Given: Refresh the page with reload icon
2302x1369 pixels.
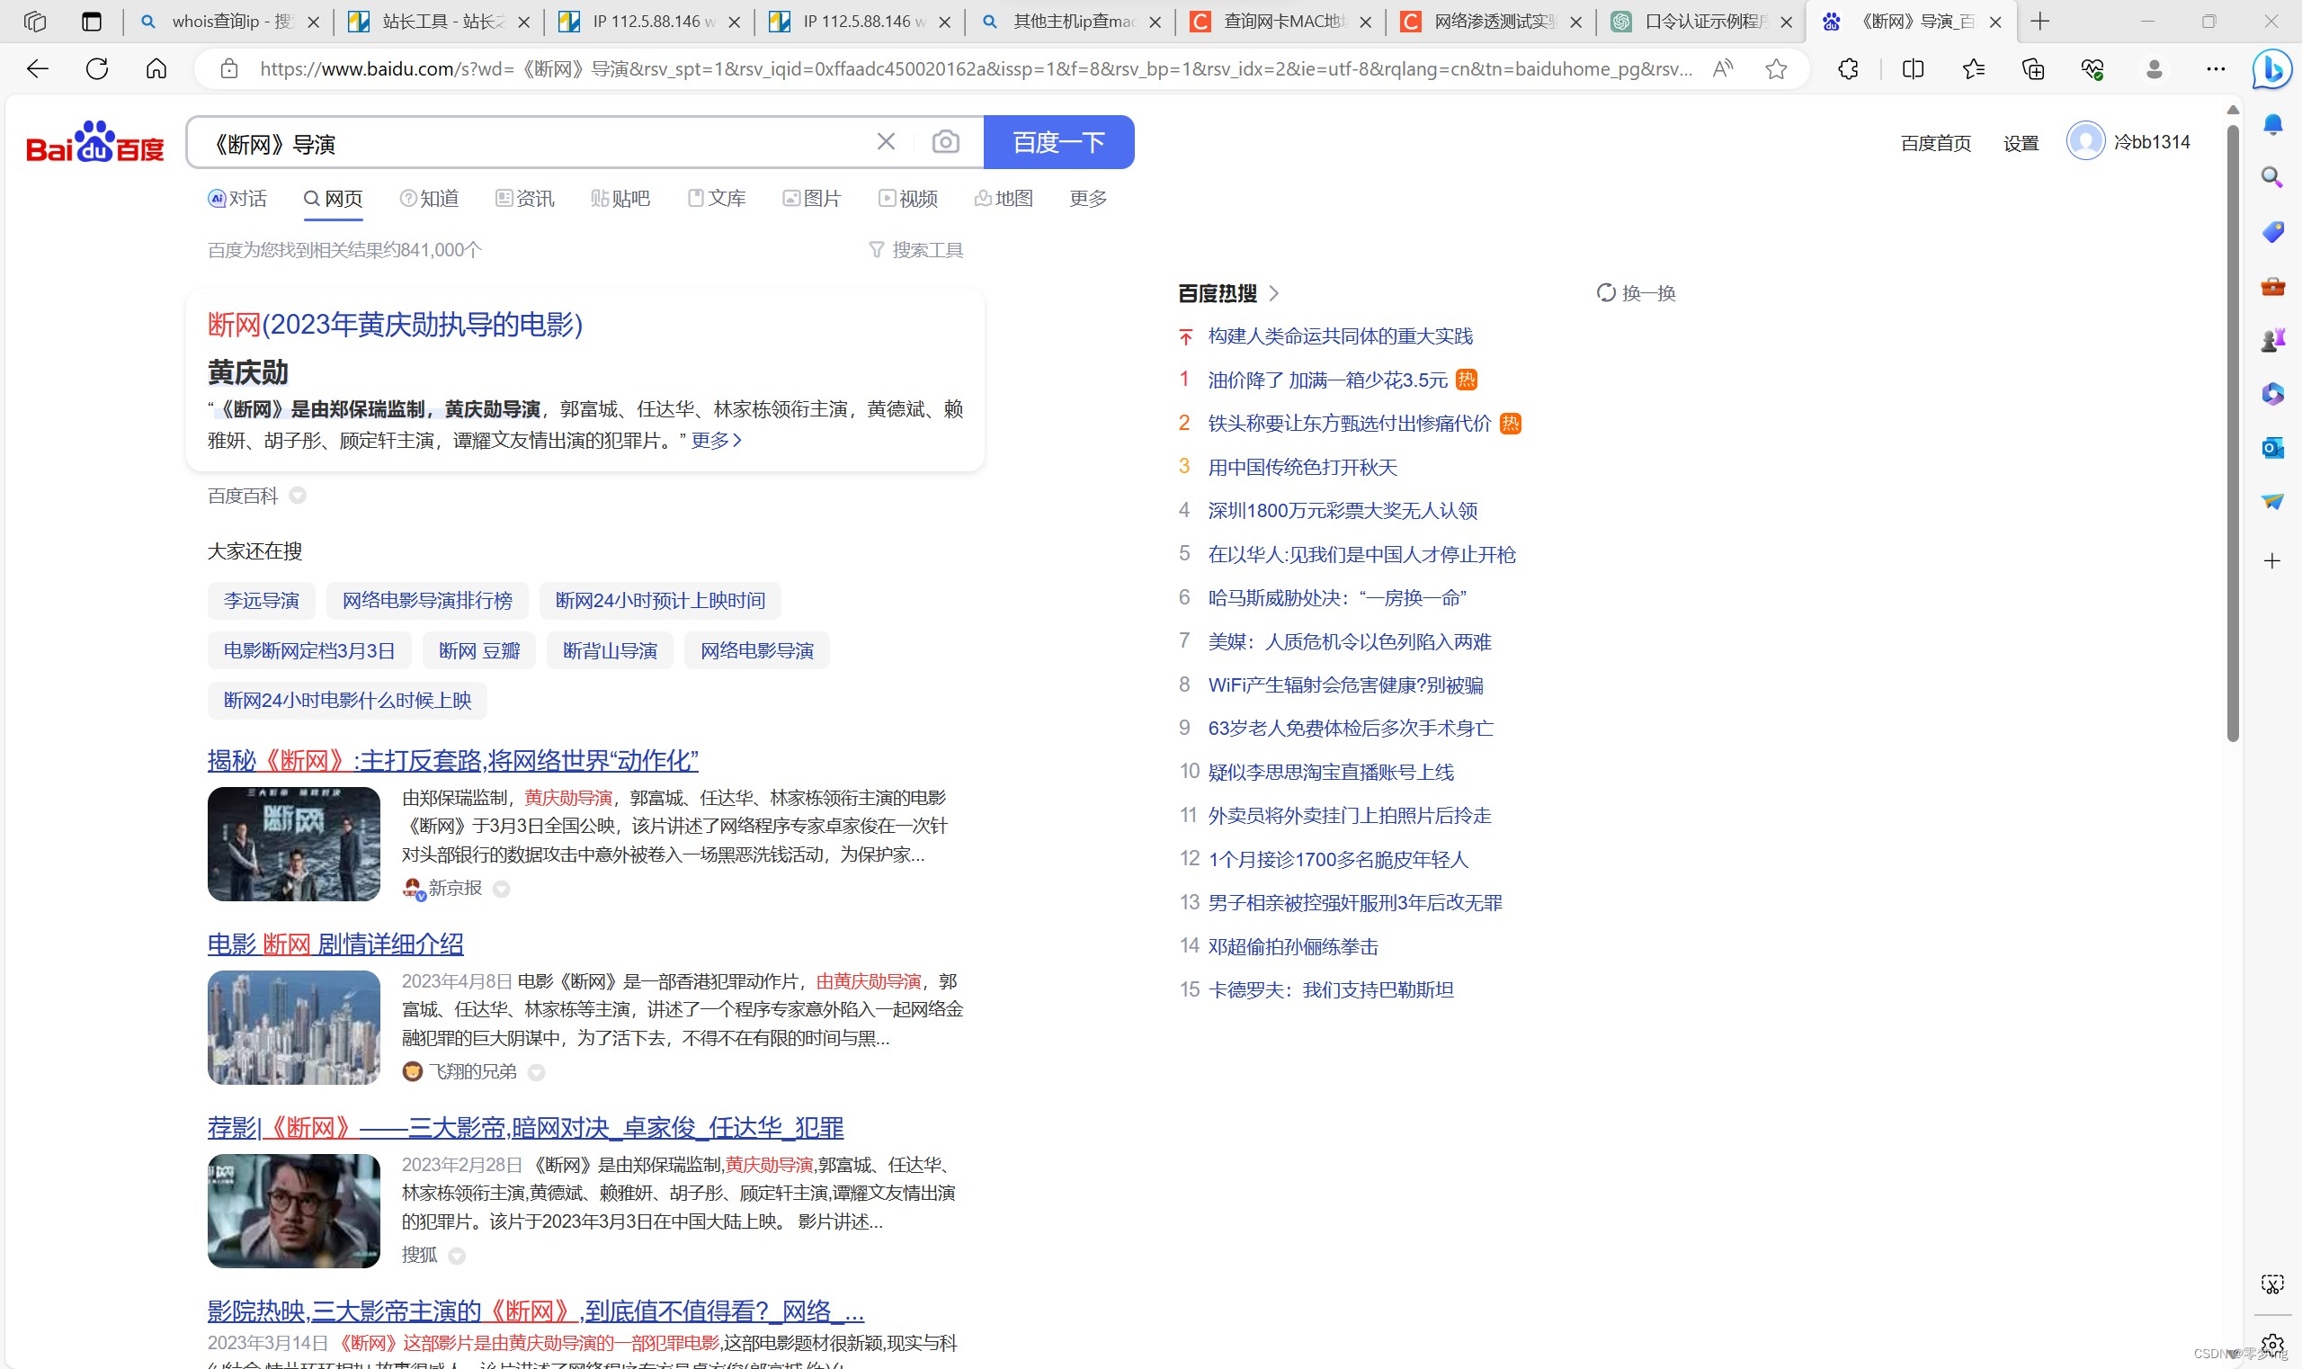Looking at the screenshot, I should pyautogui.click(x=97, y=69).
